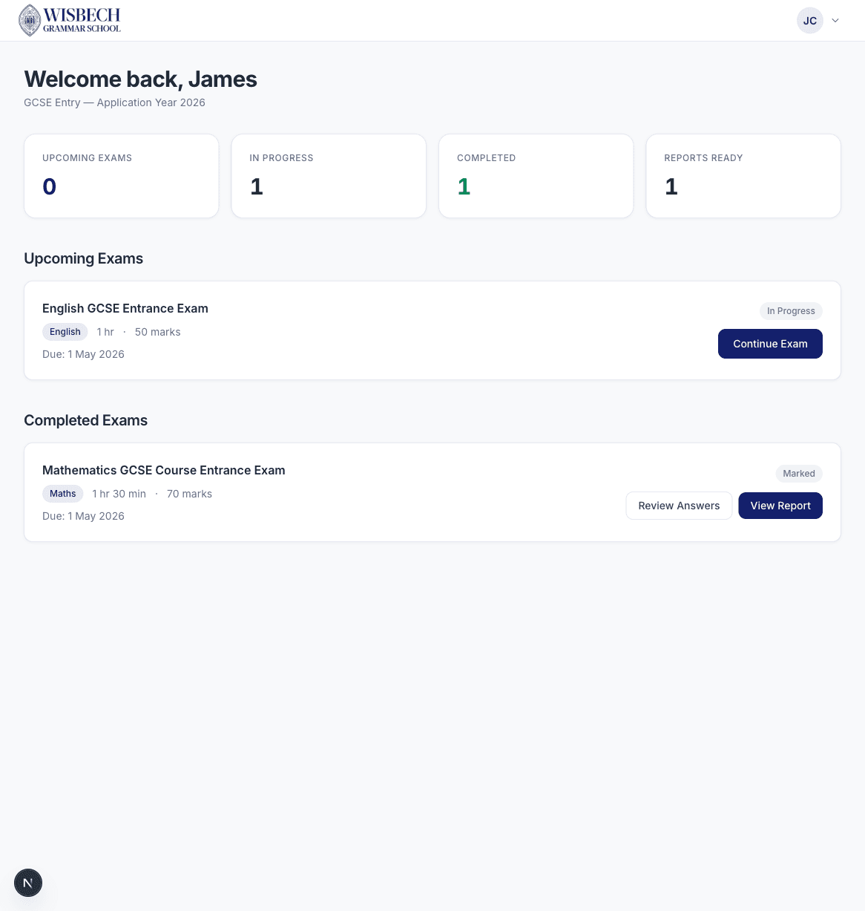Expand the account menu chevron beside JC
865x911 pixels.
click(835, 20)
